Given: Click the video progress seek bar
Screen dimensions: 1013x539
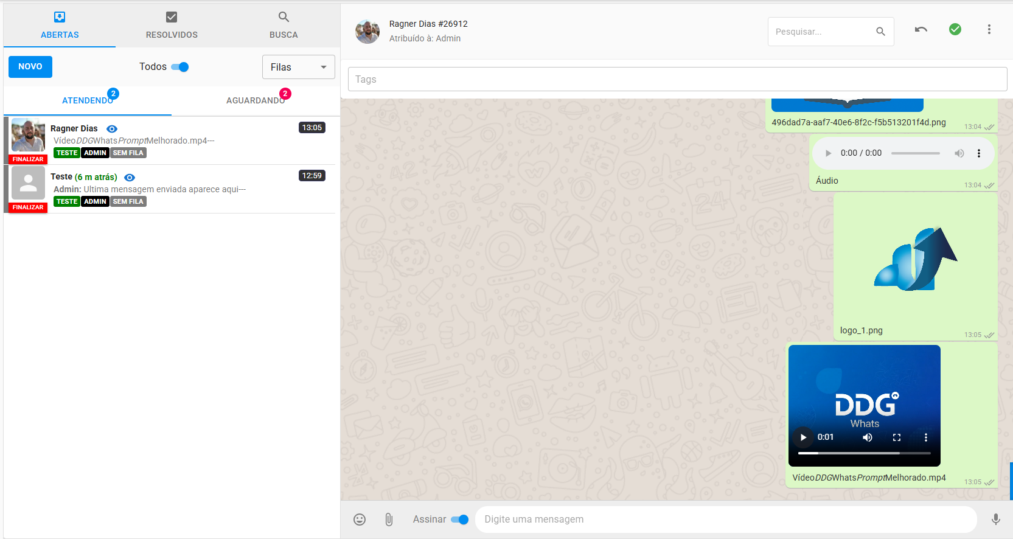Looking at the screenshot, I should [x=864, y=453].
